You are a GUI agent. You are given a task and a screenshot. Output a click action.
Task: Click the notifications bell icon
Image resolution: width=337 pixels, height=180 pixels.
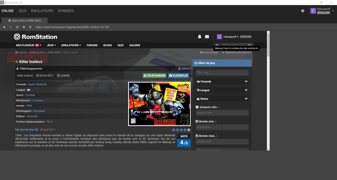[200, 37]
